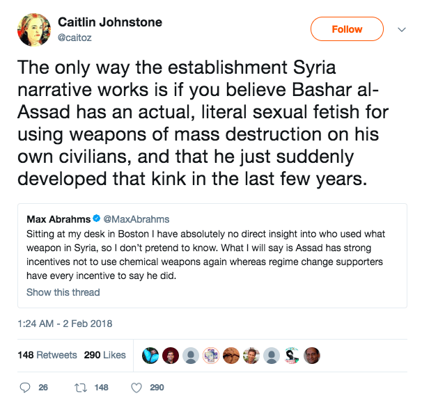Expand the tweet options chevron
Image resolution: width=422 pixels, height=405 pixels.
tap(401, 30)
